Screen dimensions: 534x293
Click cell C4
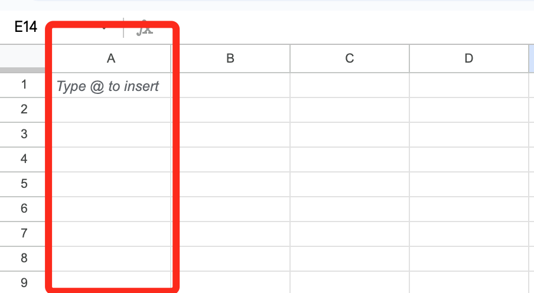tap(349, 159)
